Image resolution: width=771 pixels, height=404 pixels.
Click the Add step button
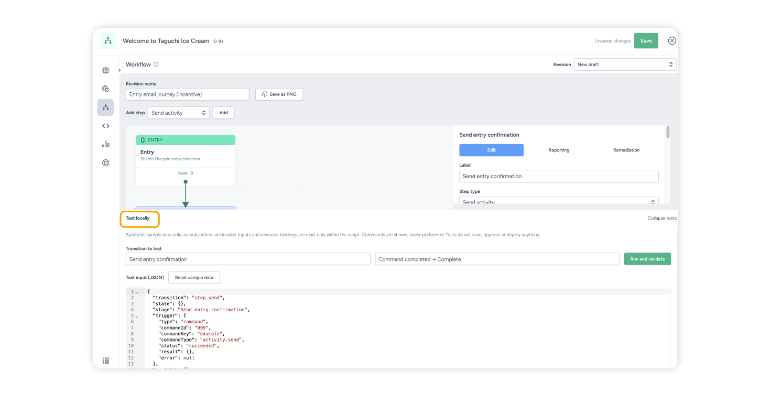[223, 113]
